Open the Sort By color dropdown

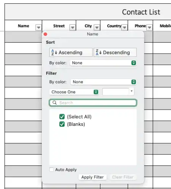coord(103,63)
